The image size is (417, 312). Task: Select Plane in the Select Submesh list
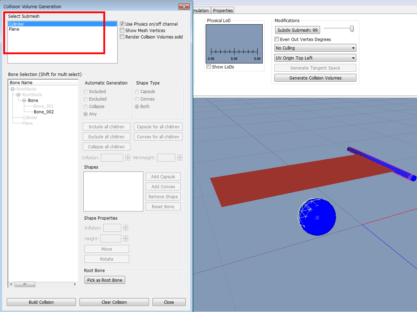(x=21, y=29)
